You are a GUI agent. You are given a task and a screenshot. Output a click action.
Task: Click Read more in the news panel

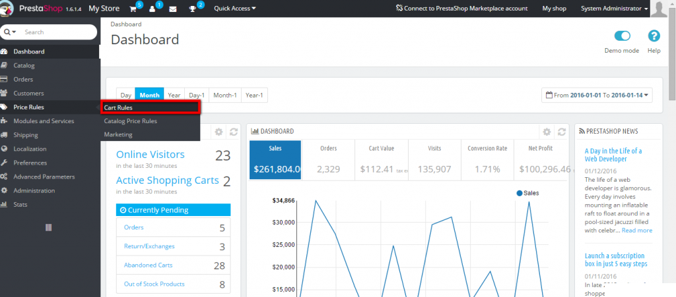coord(637,230)
